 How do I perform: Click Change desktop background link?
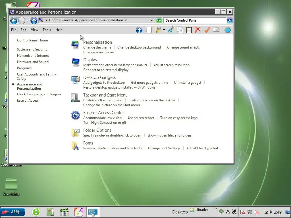(x=139, y=47)
